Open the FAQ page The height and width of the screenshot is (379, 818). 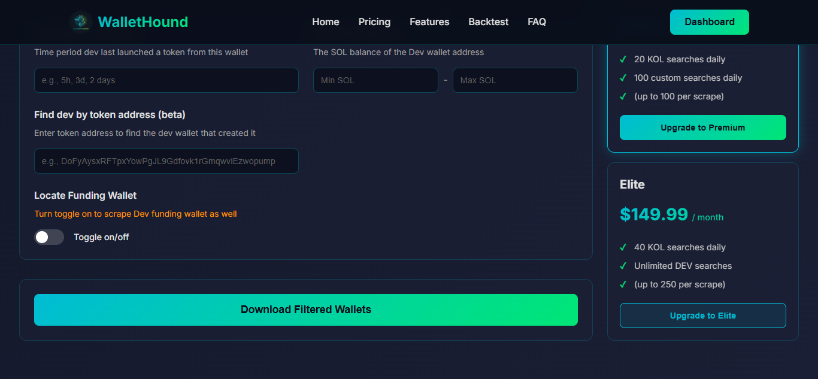tap(537, 22)
